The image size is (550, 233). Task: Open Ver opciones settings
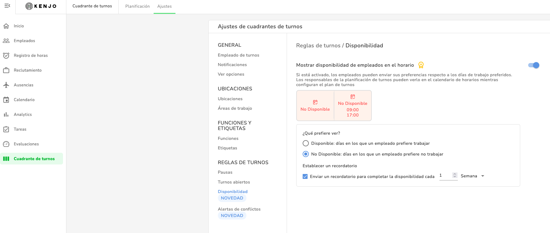click(231, 74)
